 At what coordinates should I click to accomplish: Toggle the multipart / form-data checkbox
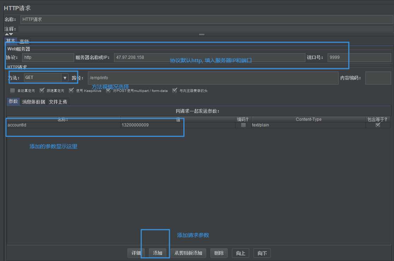coord(108,90)
